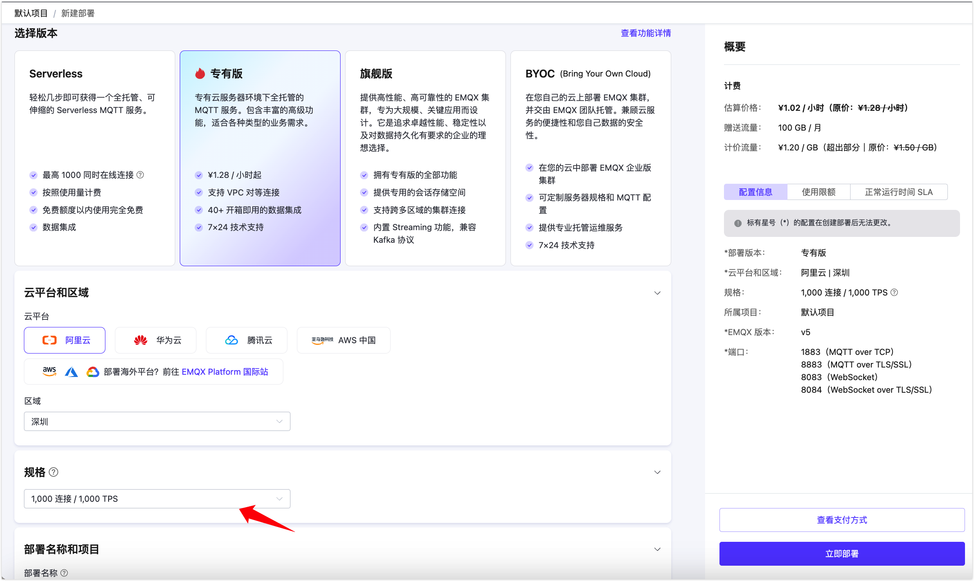Image resolution: width=974 pixels, height=581 pixels.
Task: Click the Azure logo in overseas platform row
Action: point(71,372)
